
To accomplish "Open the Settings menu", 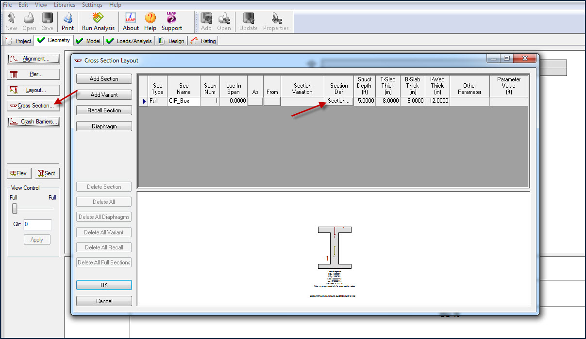I will [92, 4].
